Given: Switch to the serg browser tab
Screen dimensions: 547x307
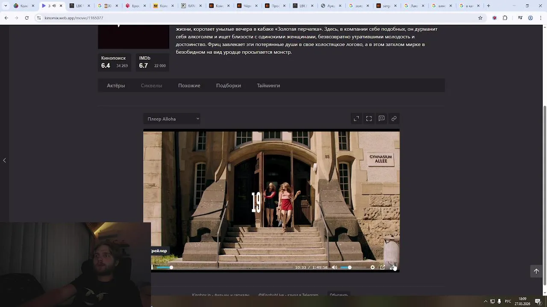Looking at the screenshot, I should click(386, 6).
